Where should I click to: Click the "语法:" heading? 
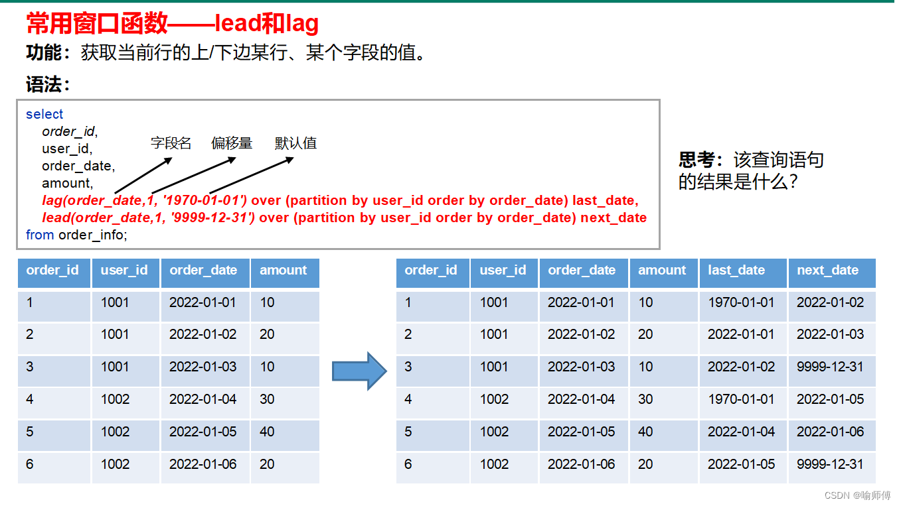coord(48,84)
